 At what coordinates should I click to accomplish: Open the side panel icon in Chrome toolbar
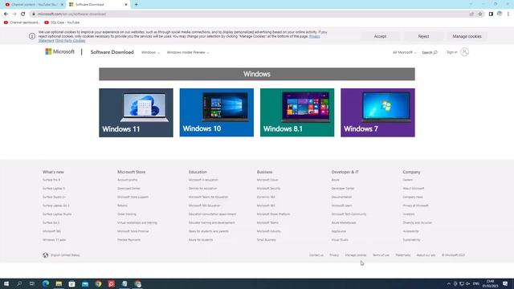[x=491, y=14]
